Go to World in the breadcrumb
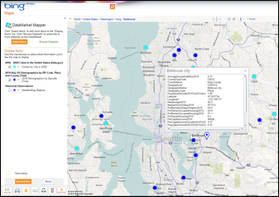This screenshot has width=279, height=197. (77, 19)
